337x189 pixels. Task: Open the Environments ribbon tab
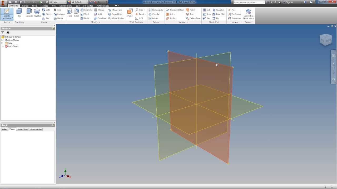click(66, 6)
